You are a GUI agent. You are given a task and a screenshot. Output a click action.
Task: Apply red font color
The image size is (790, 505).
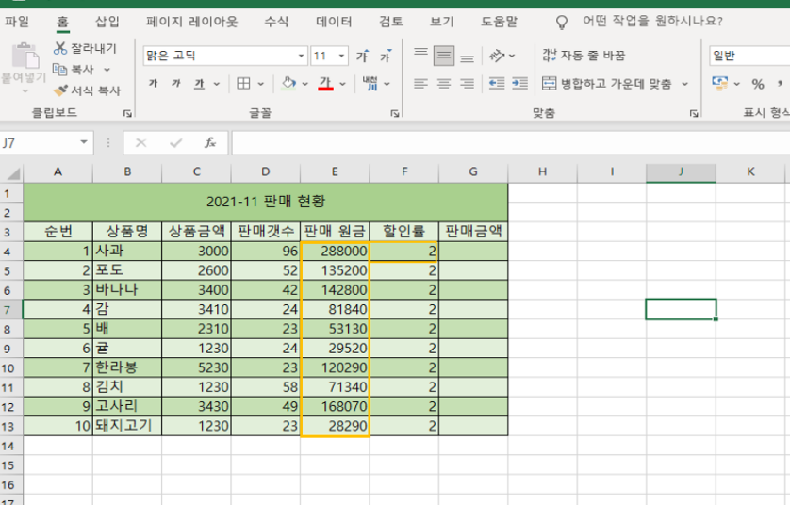[x=325, y=84]
